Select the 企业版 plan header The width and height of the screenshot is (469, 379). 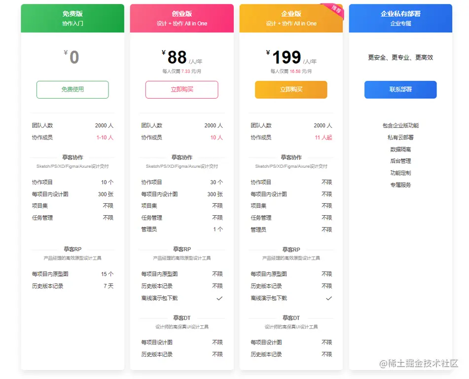(x=291, y=18)
